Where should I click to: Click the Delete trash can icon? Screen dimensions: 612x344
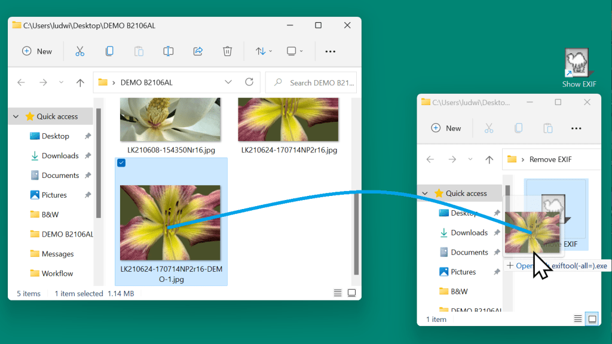[227, 51]
